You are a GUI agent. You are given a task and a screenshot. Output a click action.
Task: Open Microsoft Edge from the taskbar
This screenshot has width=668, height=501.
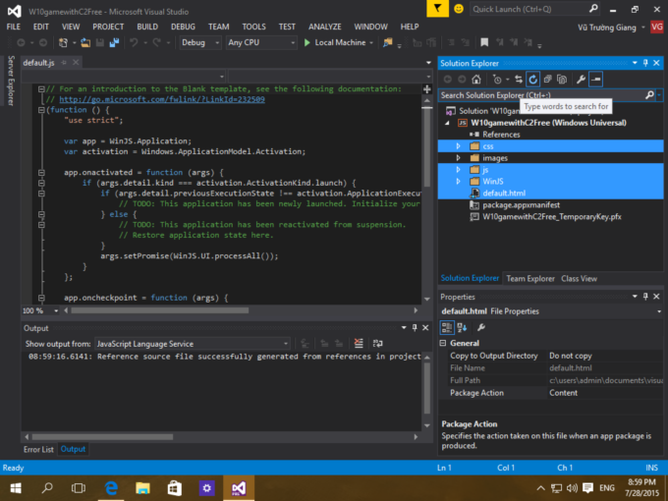[x=111, y=488]
